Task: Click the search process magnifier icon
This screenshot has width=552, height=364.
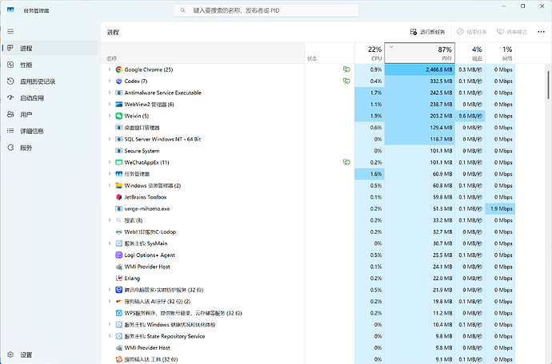Action: point(119,220)
